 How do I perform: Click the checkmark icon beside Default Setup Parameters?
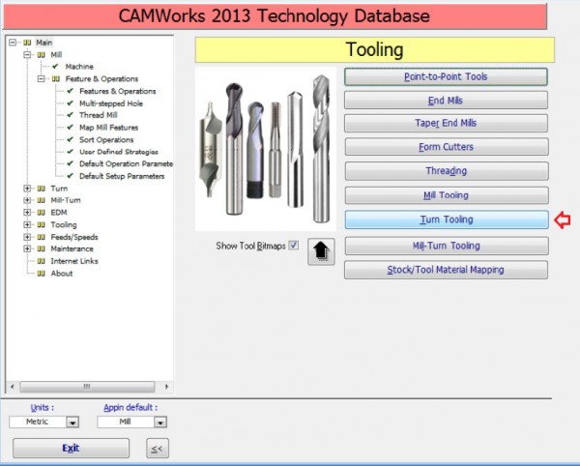pyautogui.click(x=70, y=176)
